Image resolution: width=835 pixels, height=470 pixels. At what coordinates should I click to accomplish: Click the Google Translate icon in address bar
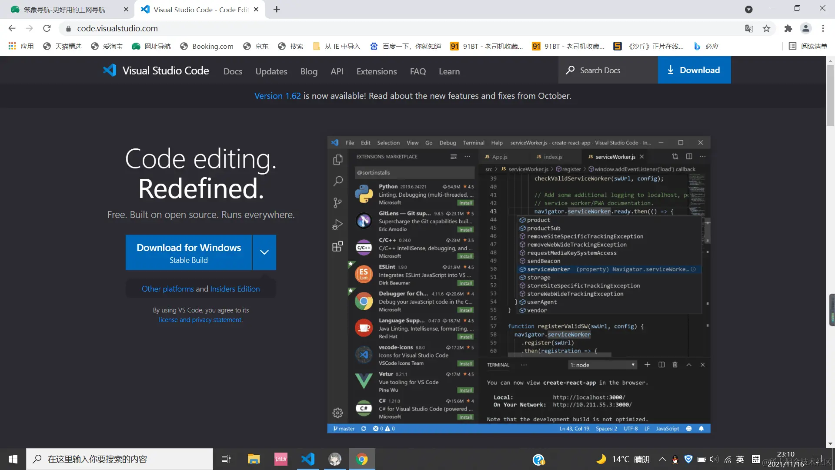tap(749, 29)
